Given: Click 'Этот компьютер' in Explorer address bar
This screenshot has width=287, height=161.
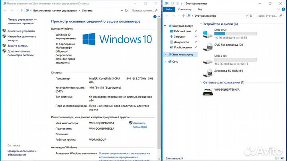Looking at the screenshot, I should pos(205,16).
